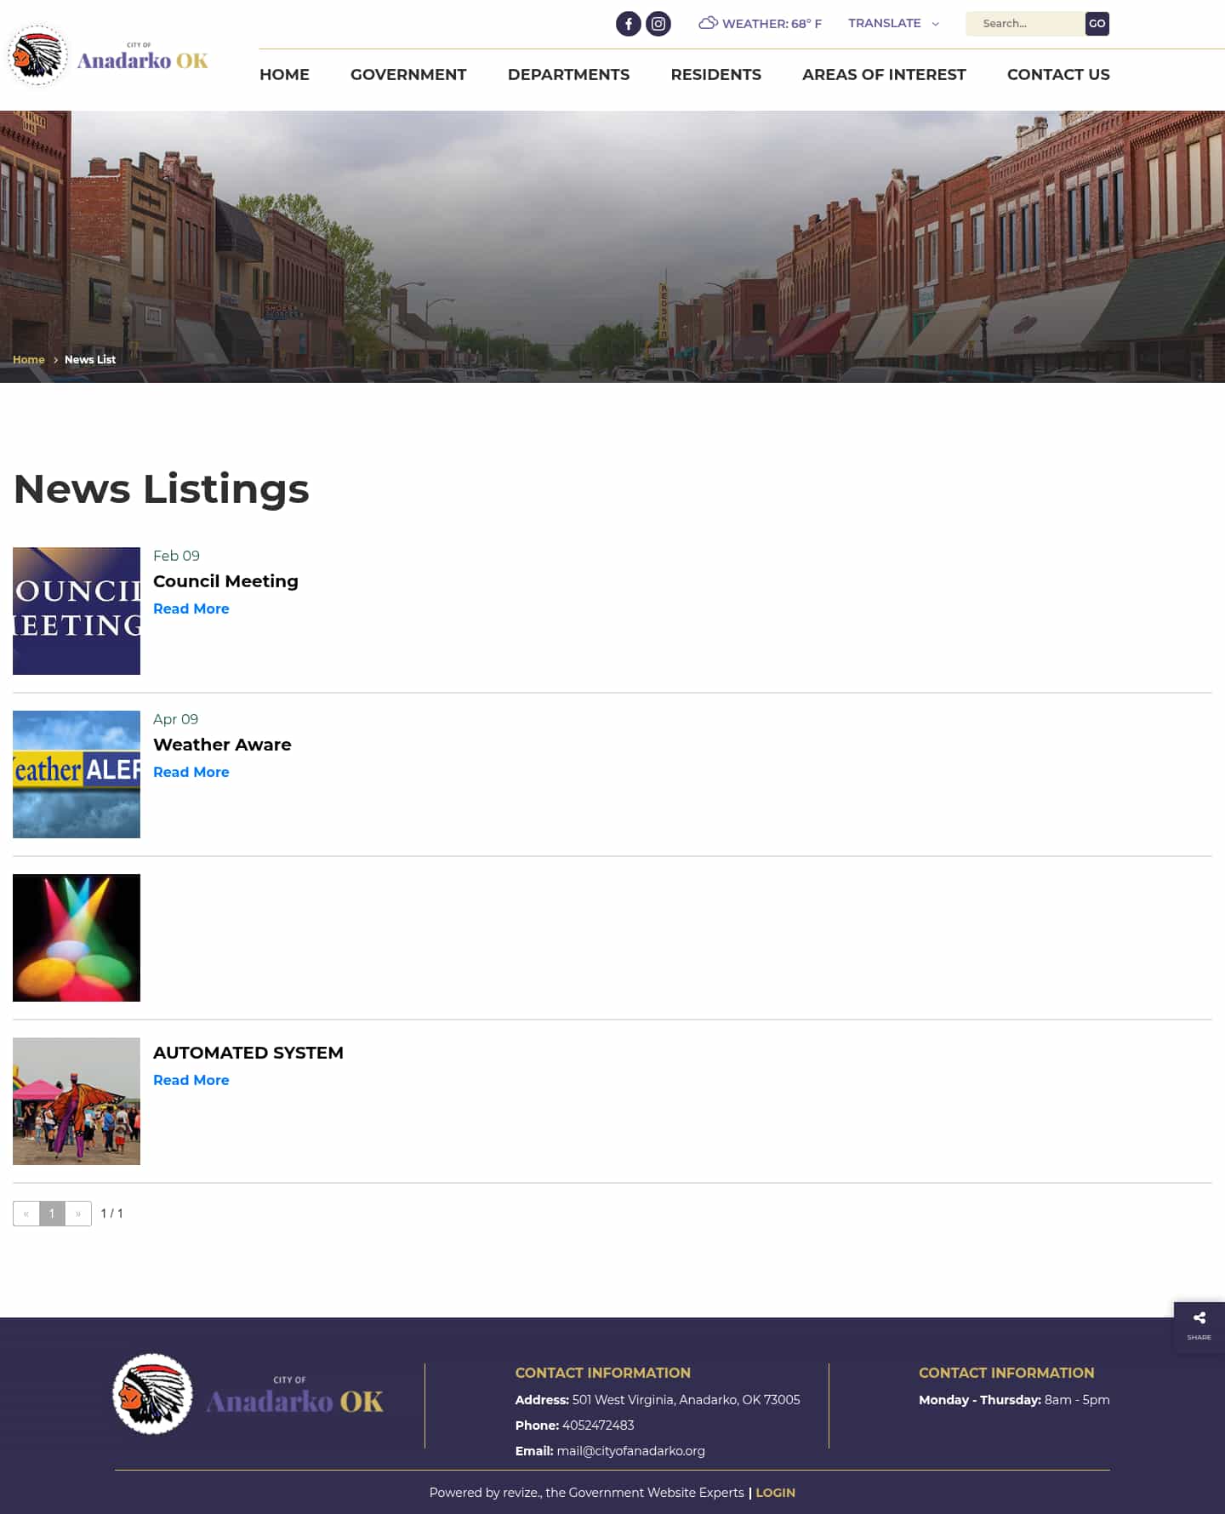The width and height of the screenshot is (1225, 1514).
Task: Click the Anadarko OK header logo
Action: pos(108,56)
